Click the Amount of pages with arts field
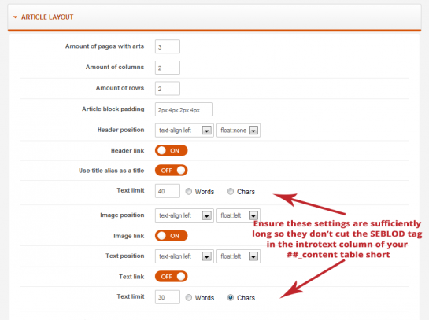 (x=168, y=46)
